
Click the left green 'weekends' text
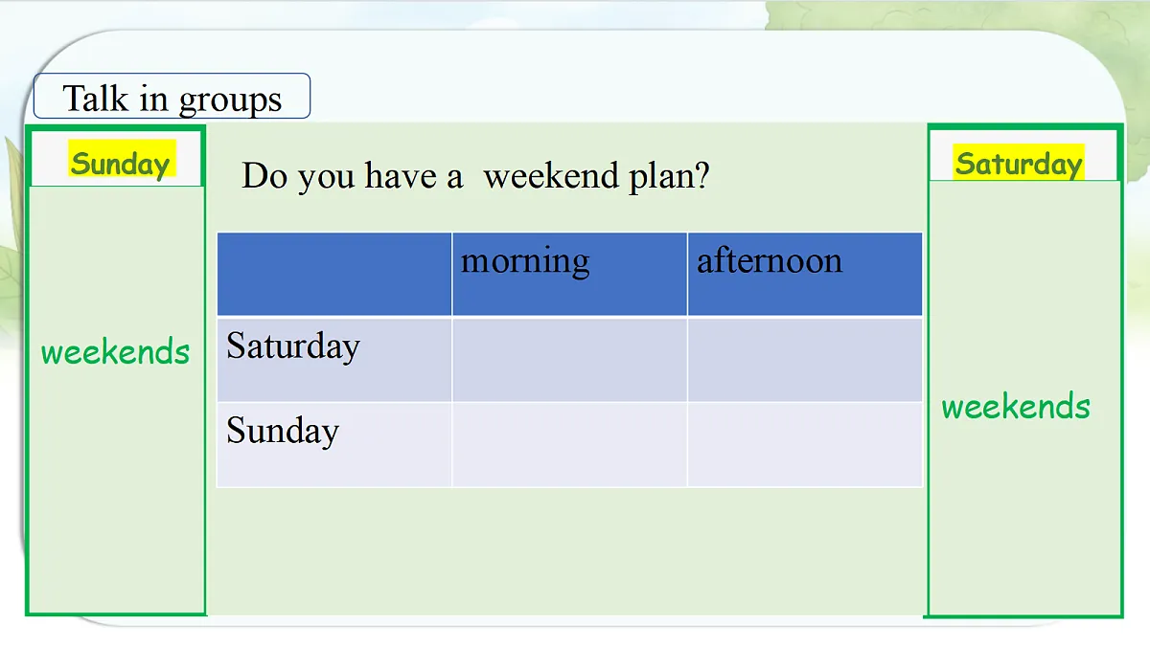pos(115,351)
